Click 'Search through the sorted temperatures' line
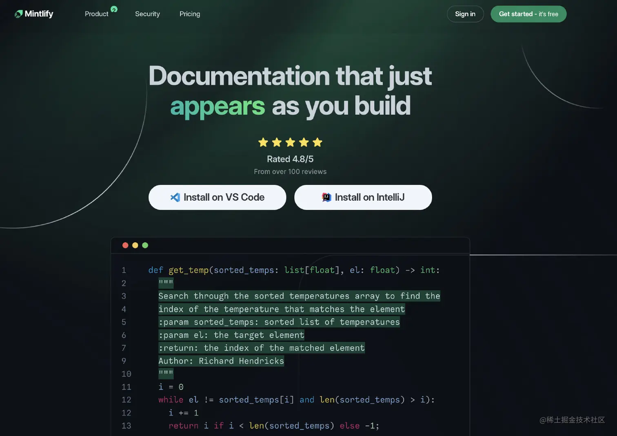This screenshot has width=617, height=436. pyautogui.click(x=299, y=296)
